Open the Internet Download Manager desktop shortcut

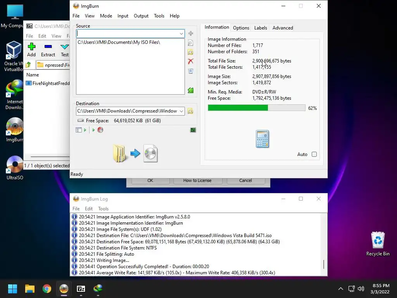14,95
